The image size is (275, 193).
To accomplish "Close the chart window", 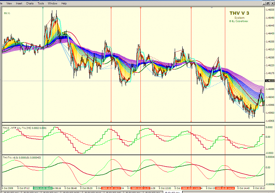I will (x=272, y=4).
